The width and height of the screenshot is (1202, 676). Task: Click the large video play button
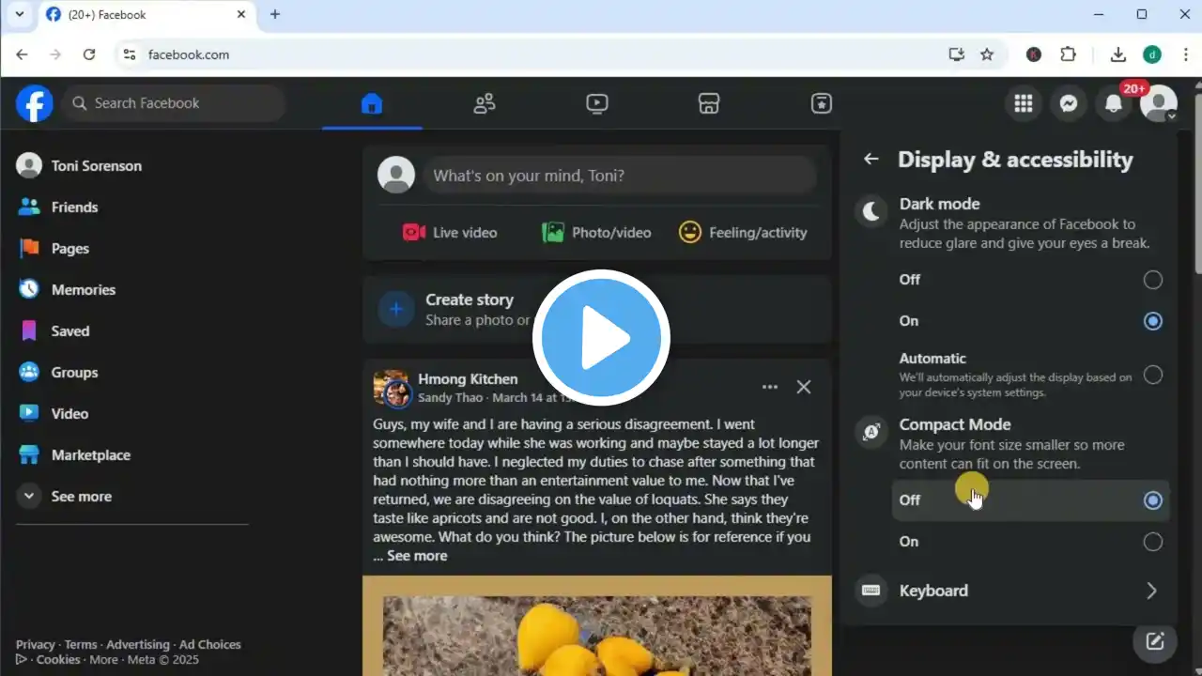point(601,338)
